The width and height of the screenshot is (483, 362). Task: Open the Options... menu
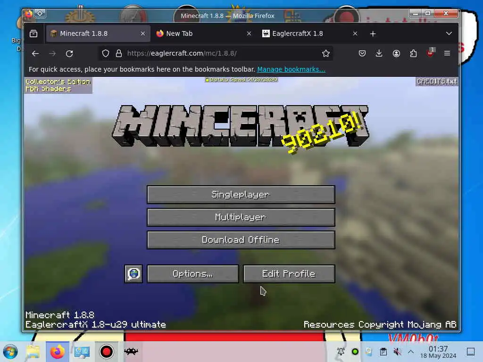point(193,274)
